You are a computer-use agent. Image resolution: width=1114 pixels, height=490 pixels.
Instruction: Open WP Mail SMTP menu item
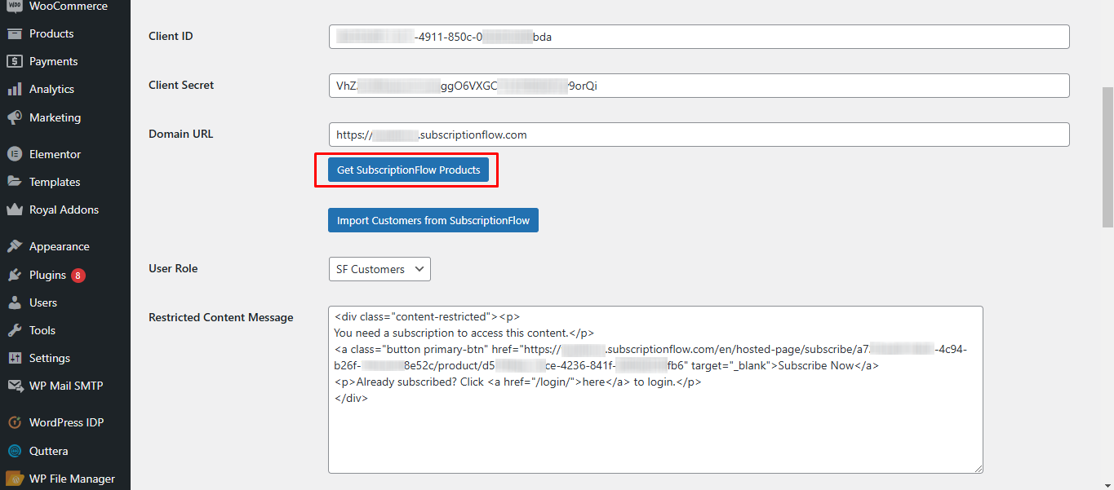click(65, 386)
